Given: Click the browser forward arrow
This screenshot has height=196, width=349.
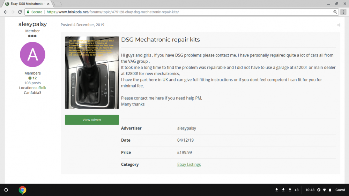Looking at the screenshot, I should (x=13, y=12).
